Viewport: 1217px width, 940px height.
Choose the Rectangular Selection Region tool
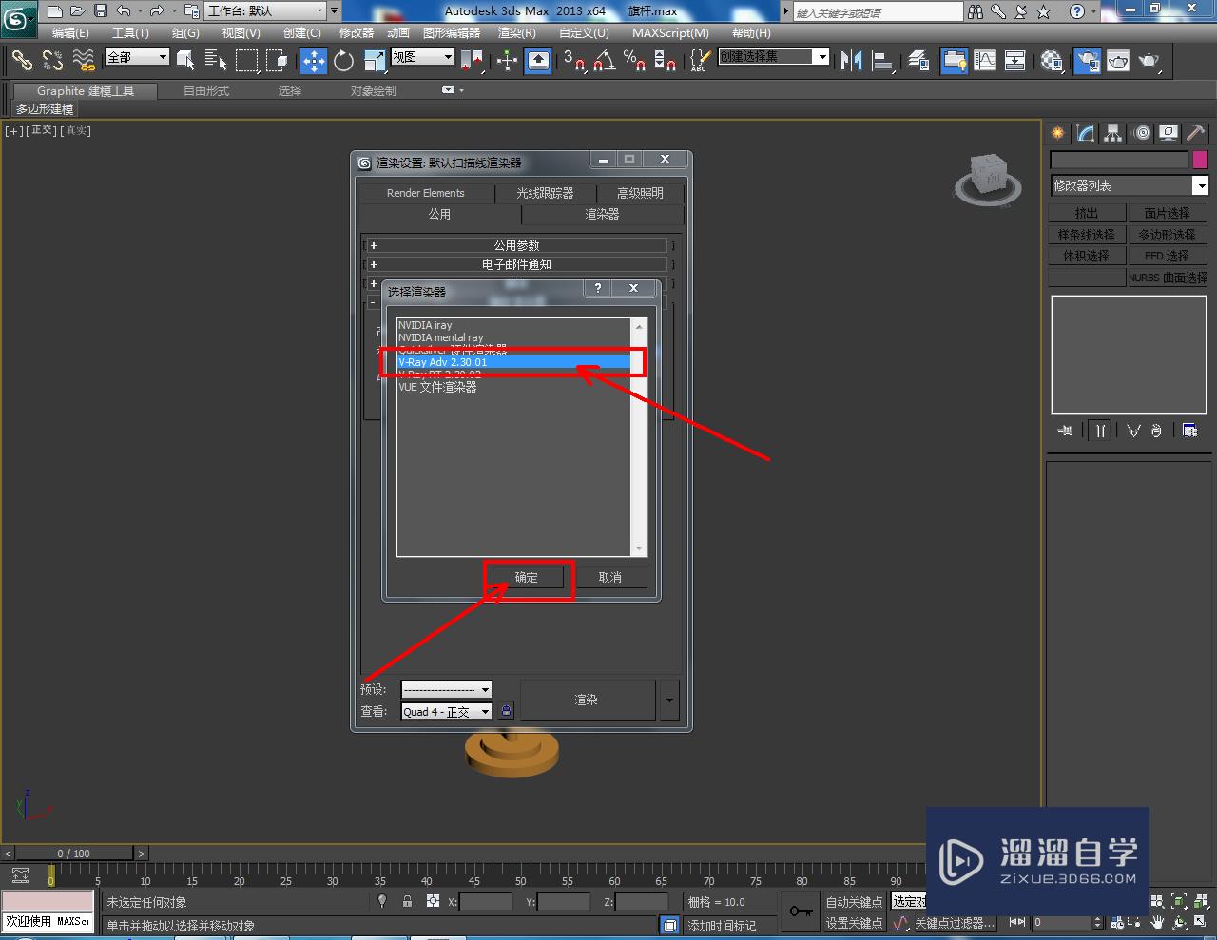(246, 61)
